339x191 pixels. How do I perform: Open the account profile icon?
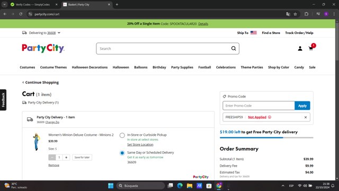click(300, 48)
